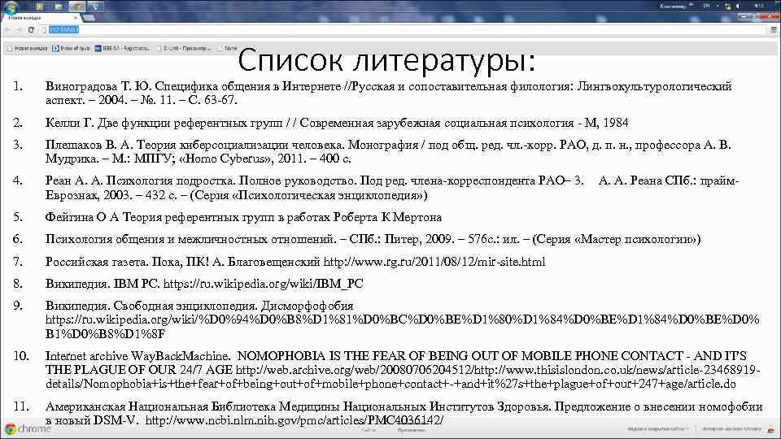Open the Name bookmark

[227, 48]
